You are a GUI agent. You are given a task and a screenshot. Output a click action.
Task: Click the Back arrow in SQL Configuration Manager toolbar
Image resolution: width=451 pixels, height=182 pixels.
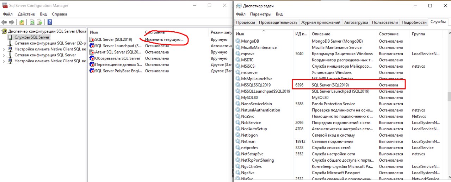[4, 22]
